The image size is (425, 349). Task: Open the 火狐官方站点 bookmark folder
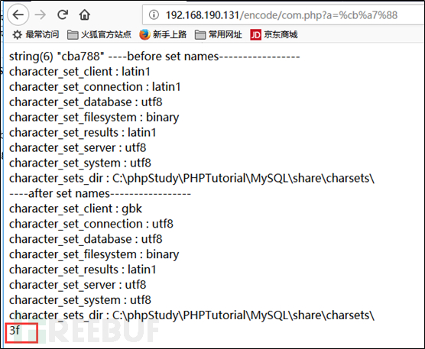pyautogui.click(x=99, y=34)
